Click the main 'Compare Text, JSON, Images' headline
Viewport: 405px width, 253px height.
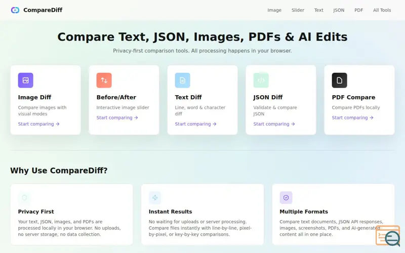202,37
